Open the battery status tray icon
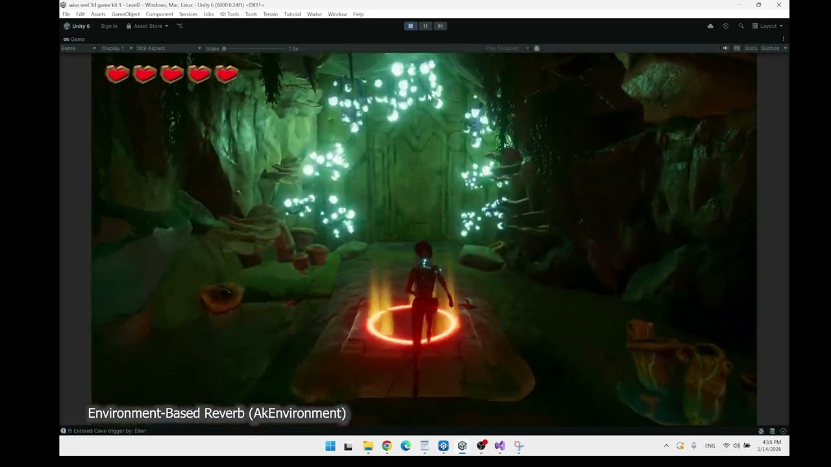 click(x=747, y=446)
